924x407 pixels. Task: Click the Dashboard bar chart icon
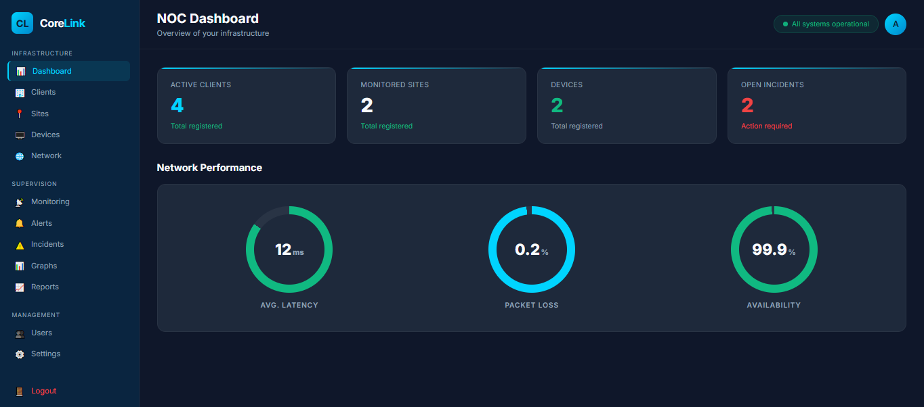pos(21,71)
